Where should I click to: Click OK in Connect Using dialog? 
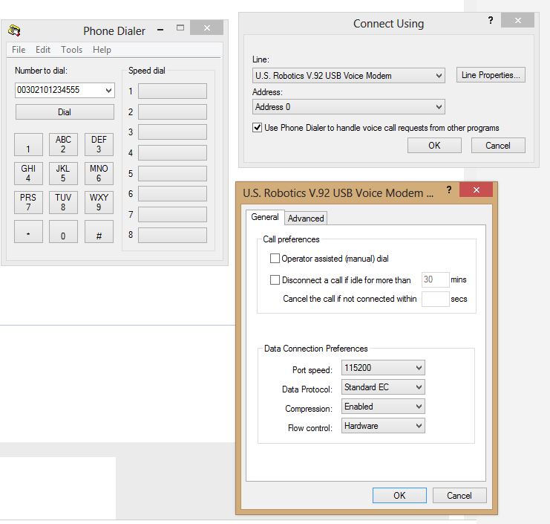(x=434, y=146)
